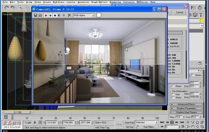Open the Rendering menu

tap(115, 2)
